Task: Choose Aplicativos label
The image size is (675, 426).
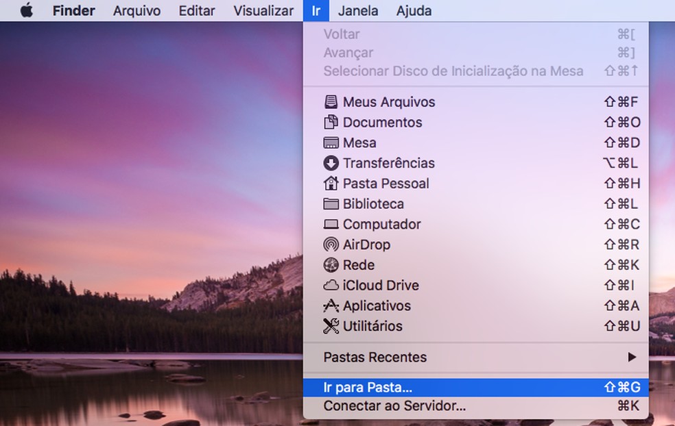Action: pyautogui.click(x=377, y=305)
